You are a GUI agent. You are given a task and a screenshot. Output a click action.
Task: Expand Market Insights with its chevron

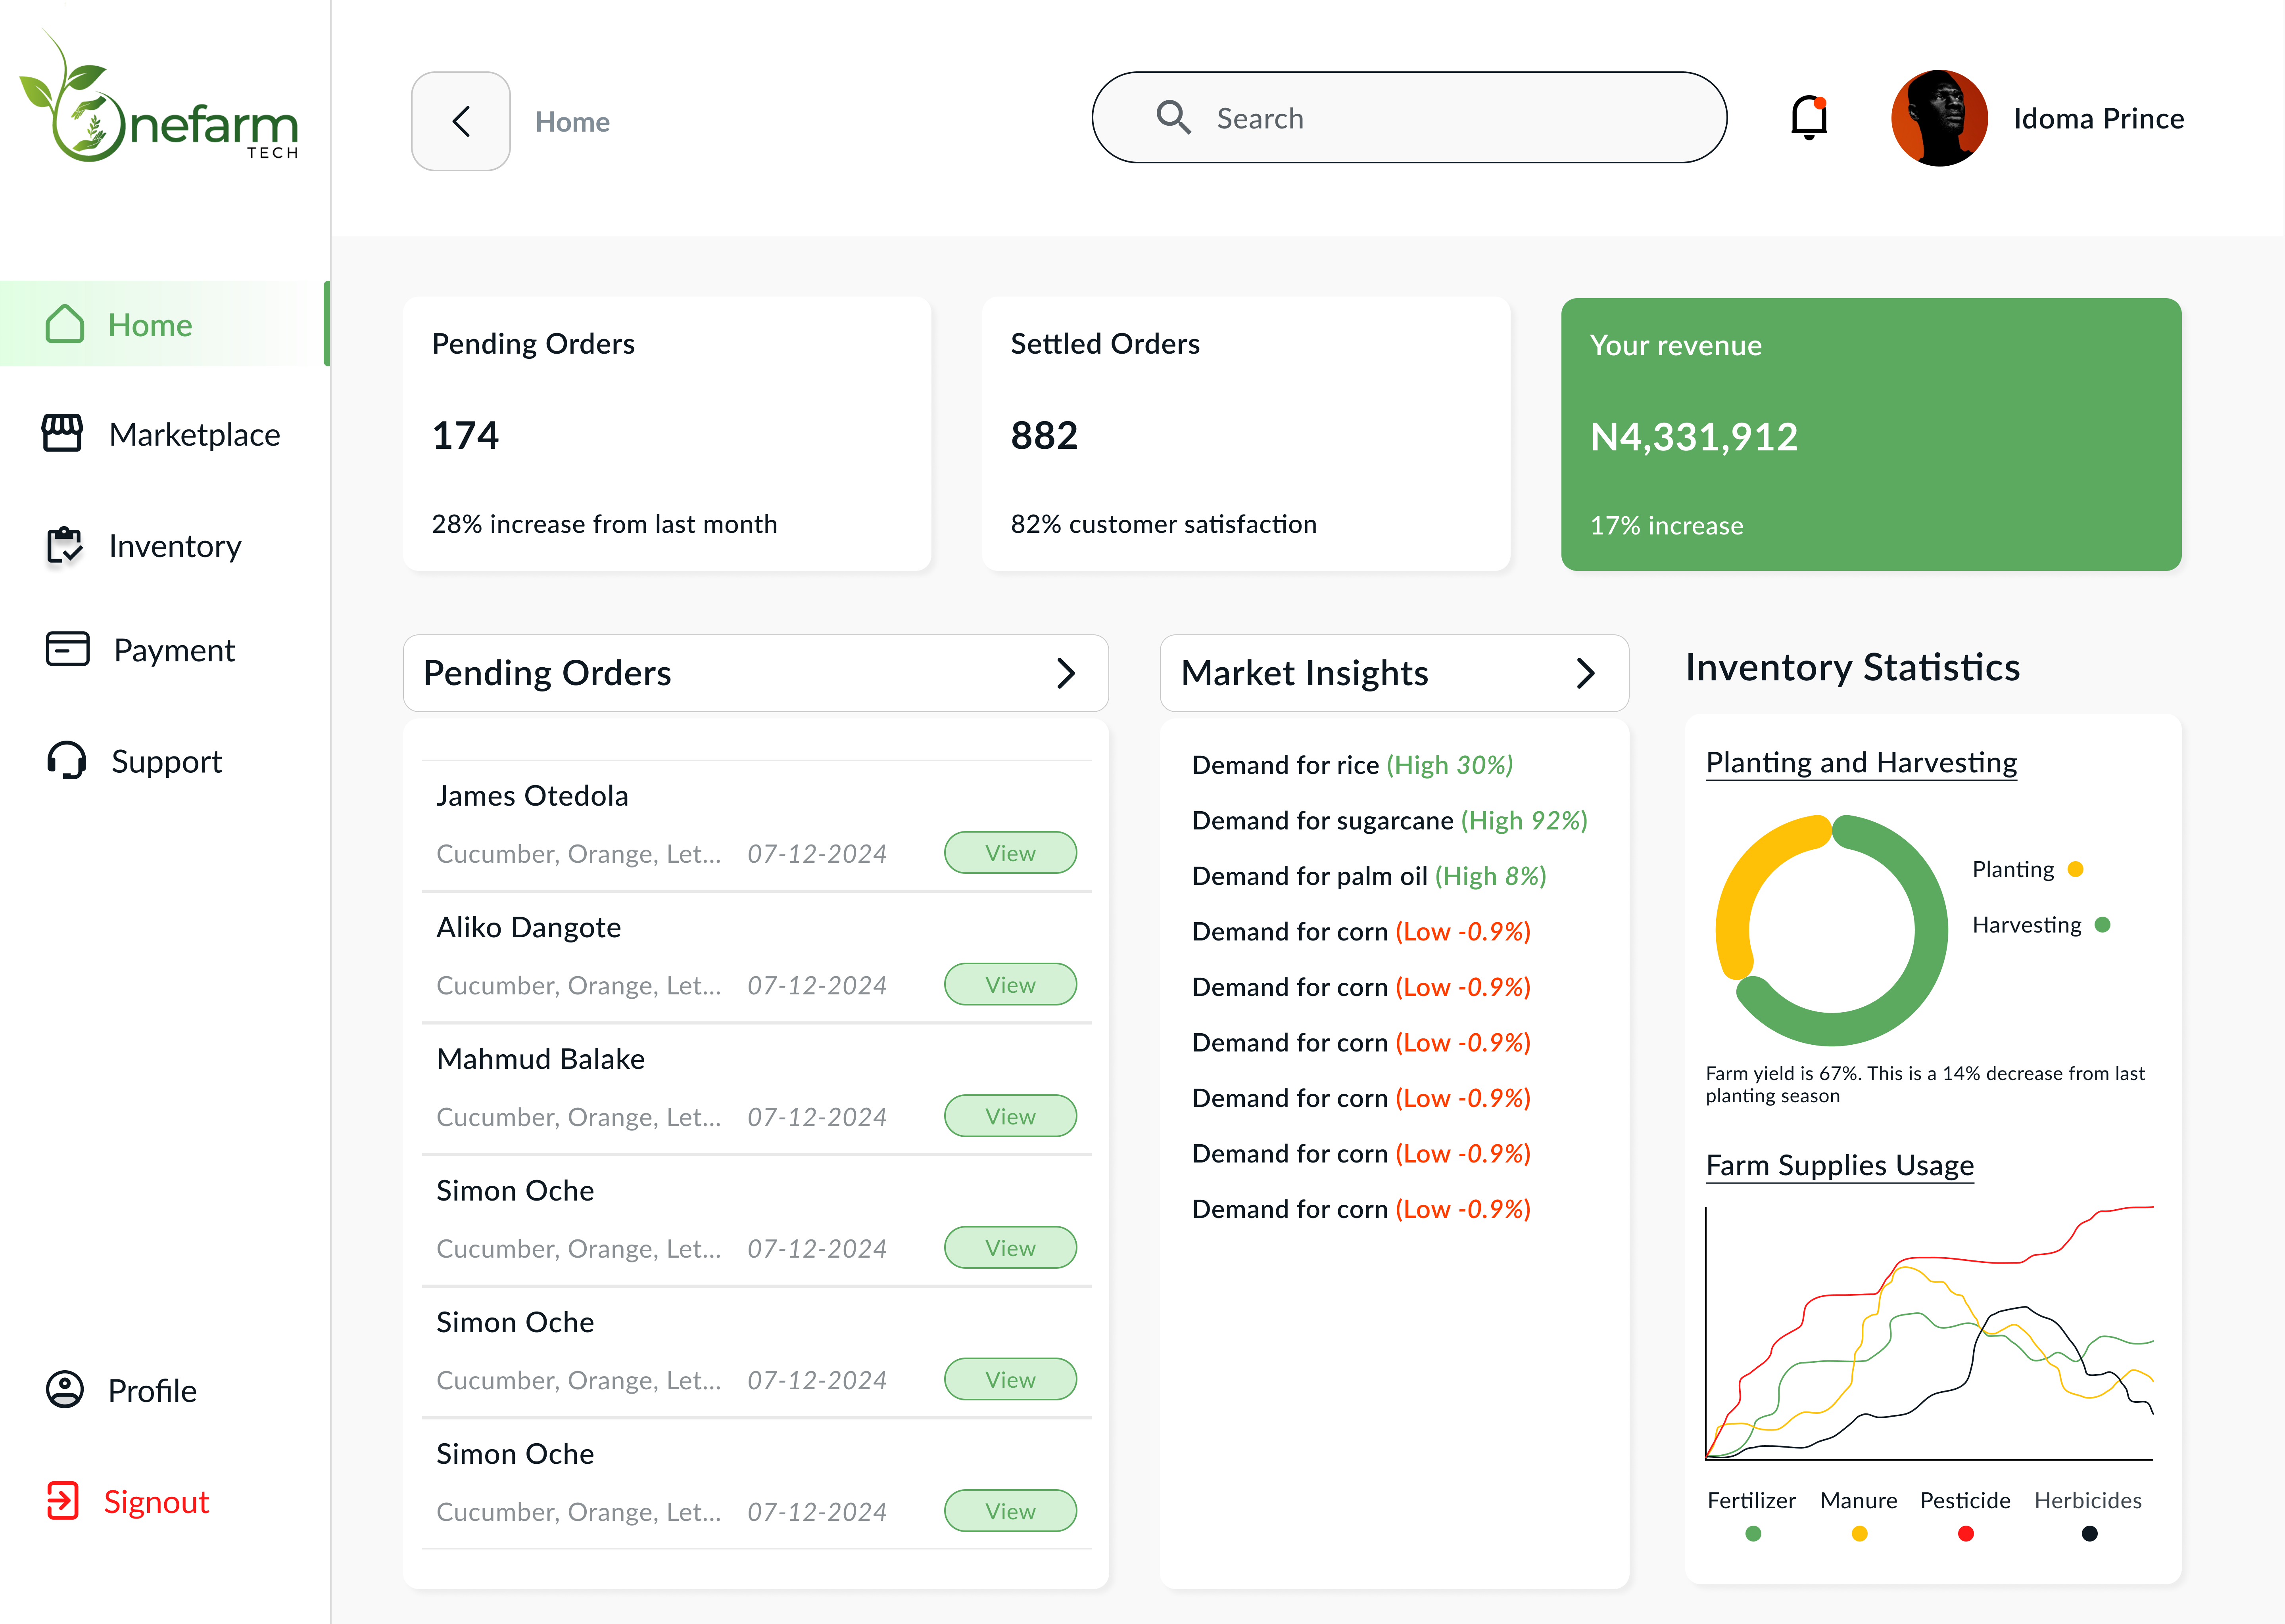(x=1586, y=673)
